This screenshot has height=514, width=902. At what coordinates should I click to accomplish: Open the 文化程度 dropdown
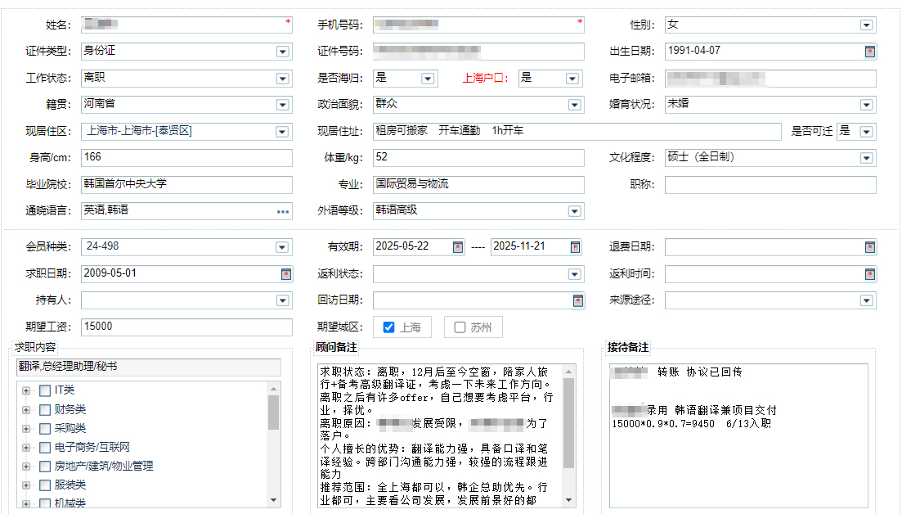[x=866, y=158]
